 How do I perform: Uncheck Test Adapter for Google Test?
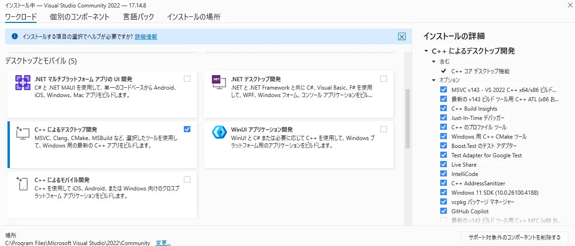tap(444, 155)
